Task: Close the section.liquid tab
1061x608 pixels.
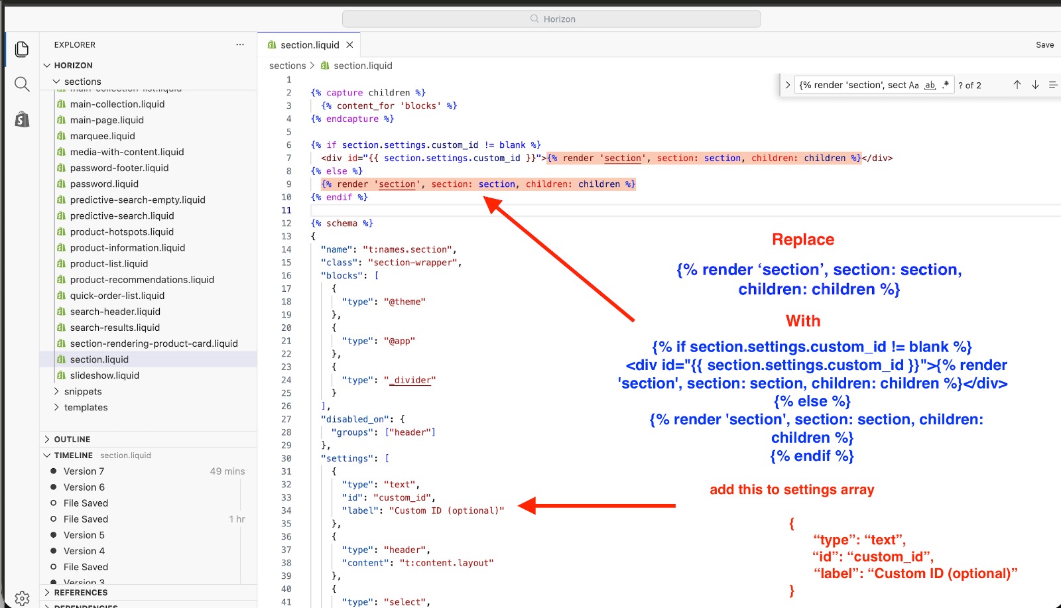Action: pos(349,45)
